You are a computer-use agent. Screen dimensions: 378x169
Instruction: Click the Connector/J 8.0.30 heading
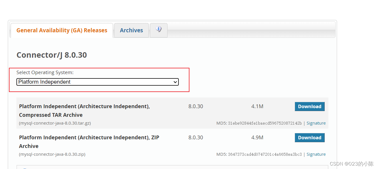(52, 55)
